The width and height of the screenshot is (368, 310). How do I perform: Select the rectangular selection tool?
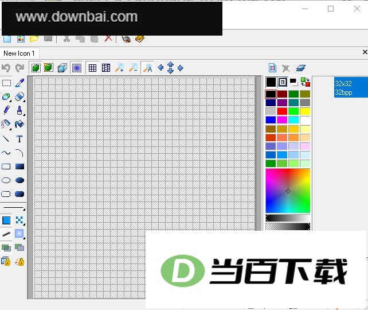[x=6, y=83]
